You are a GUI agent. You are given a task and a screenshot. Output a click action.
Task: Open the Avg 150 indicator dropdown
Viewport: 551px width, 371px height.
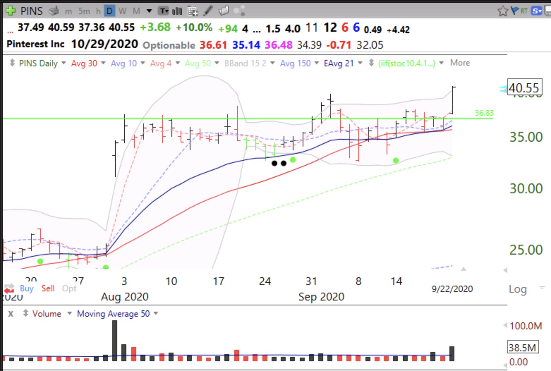click(316, 63)
